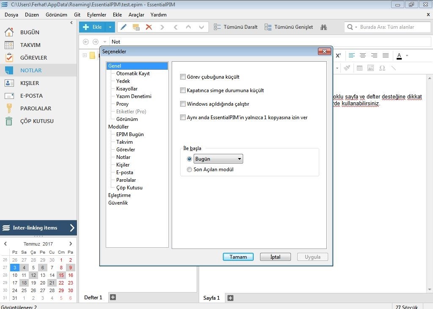This screenshot has width=433, height=309.
Task: Open the Bugün start module dropdown
Action: [218, 159]
